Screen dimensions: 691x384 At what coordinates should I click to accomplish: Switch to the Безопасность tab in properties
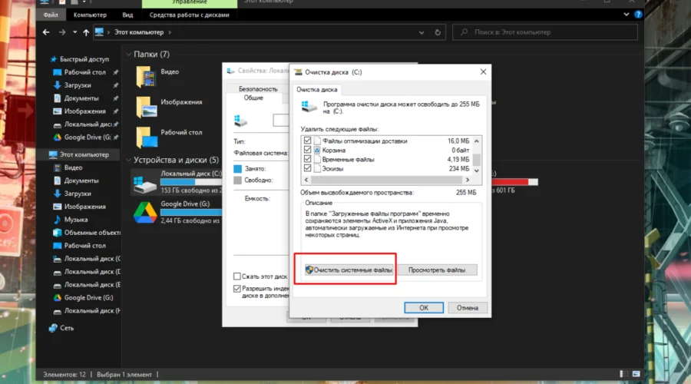click(257, 88)
